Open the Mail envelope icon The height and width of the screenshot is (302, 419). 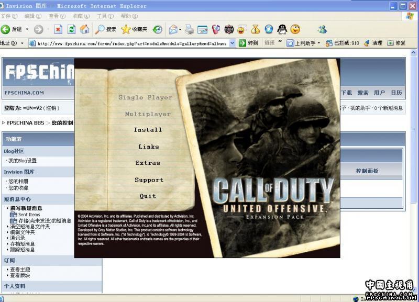point(173,29)
